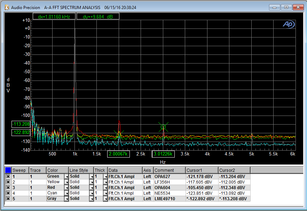This screenshot has height=211, width=307.
Task: Open thickness dropdown for OPA604 row
Action: 105,188
